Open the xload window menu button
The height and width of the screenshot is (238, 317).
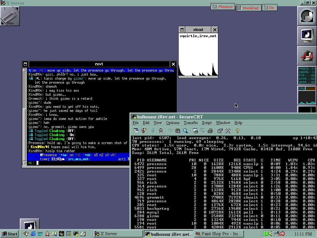(x=182, y=30)
